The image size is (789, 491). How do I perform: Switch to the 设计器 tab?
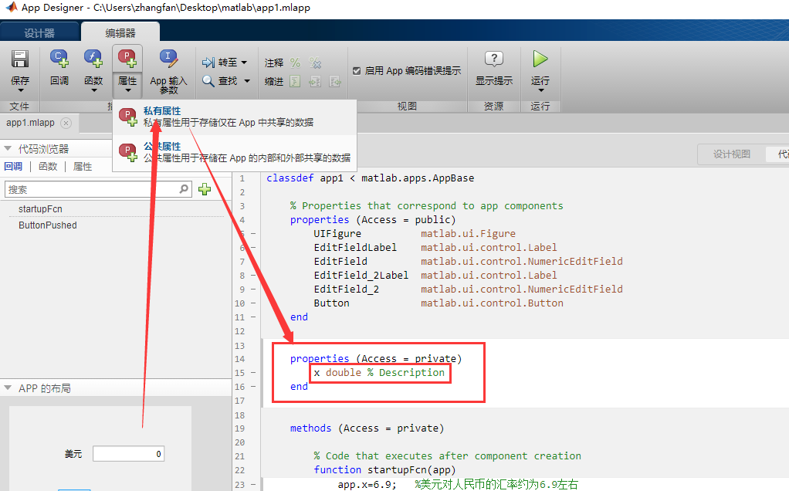pos(39,33)
